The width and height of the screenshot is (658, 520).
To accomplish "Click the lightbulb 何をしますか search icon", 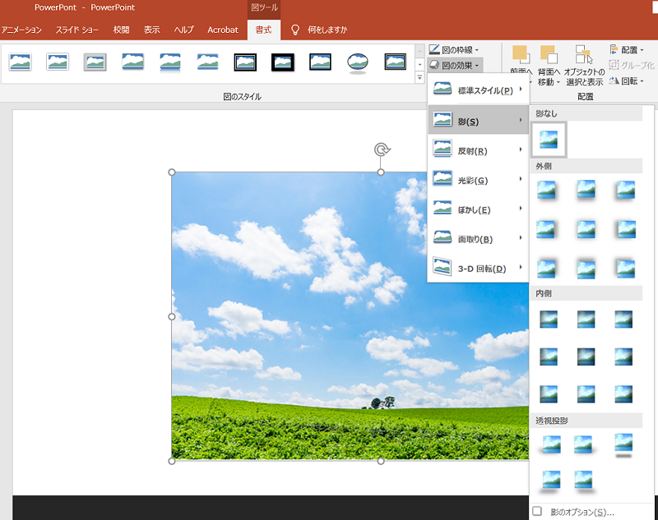I will [295, 30].
